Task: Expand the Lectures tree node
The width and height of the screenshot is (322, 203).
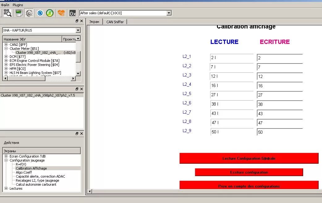Action: point(6,188)
